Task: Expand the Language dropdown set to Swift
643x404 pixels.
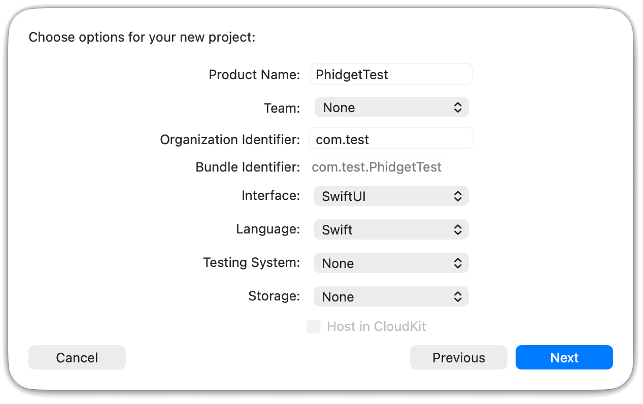Action: tap(391, 230)
